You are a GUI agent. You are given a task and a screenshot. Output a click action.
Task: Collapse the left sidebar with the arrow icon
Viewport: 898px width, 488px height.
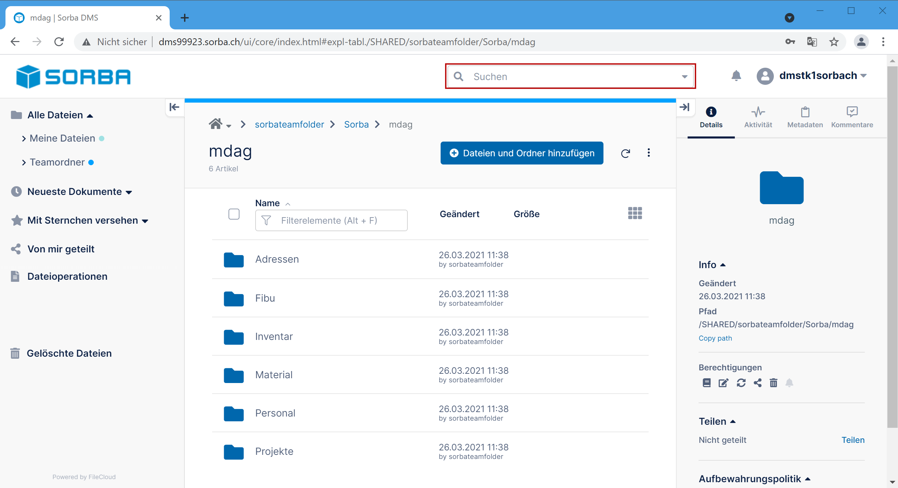click(174, 107)
